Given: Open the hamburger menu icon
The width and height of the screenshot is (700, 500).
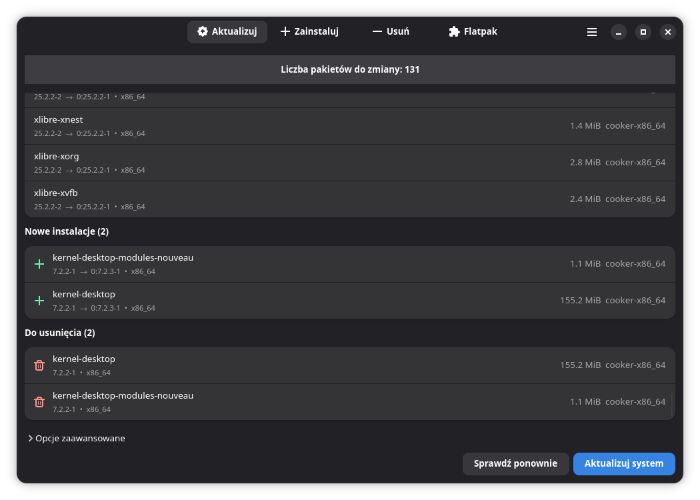Looking at the screenshot, I should pos(591,32).
